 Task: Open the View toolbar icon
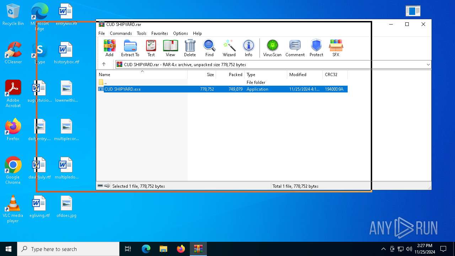pyautogui.click(x=170, y=48)
